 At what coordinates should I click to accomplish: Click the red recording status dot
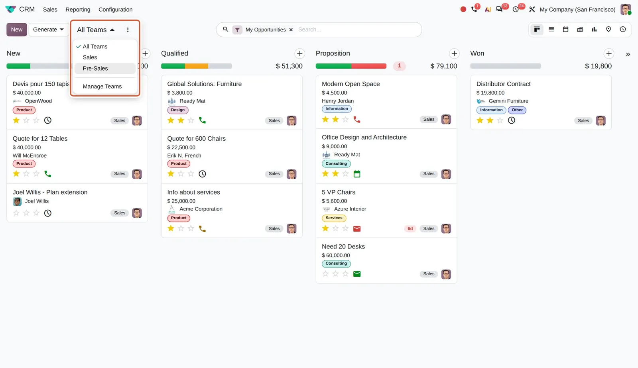pos(463,9)
